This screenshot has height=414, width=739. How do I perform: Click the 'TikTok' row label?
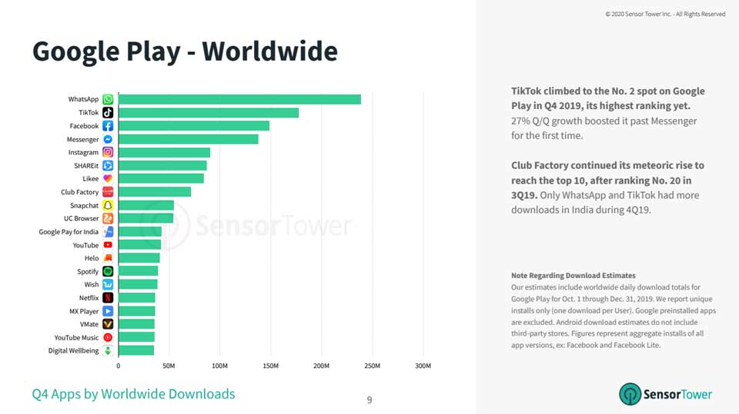pos(89,112)
